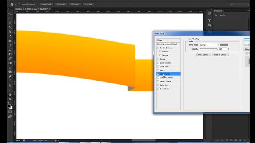Select the History Brush tool
Viewport: 255px width, 143px height.
(x=10, y=54)
